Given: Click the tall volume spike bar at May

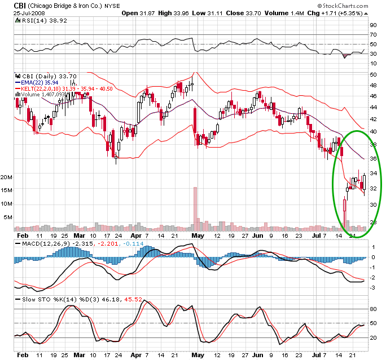Looking at the screenshot, I should coord(195,209).
